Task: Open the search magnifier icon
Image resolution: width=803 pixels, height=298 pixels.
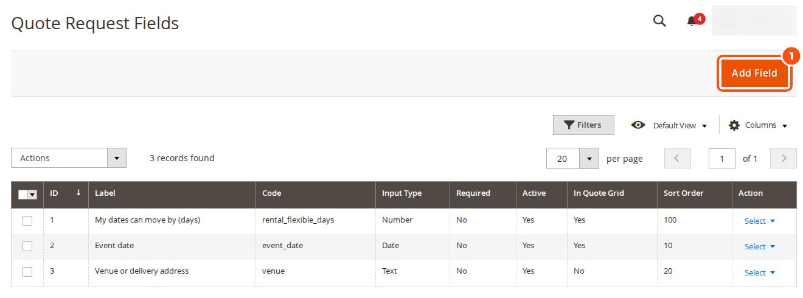Action: [659, 21]
